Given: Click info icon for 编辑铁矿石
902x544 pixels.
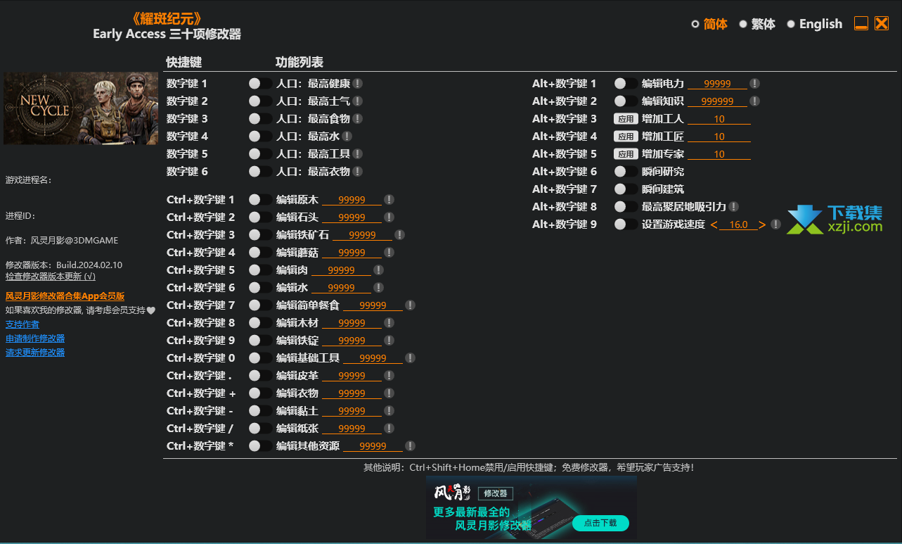Looking at the screenshot, I should pyautogui.click(x=399, y=234).
